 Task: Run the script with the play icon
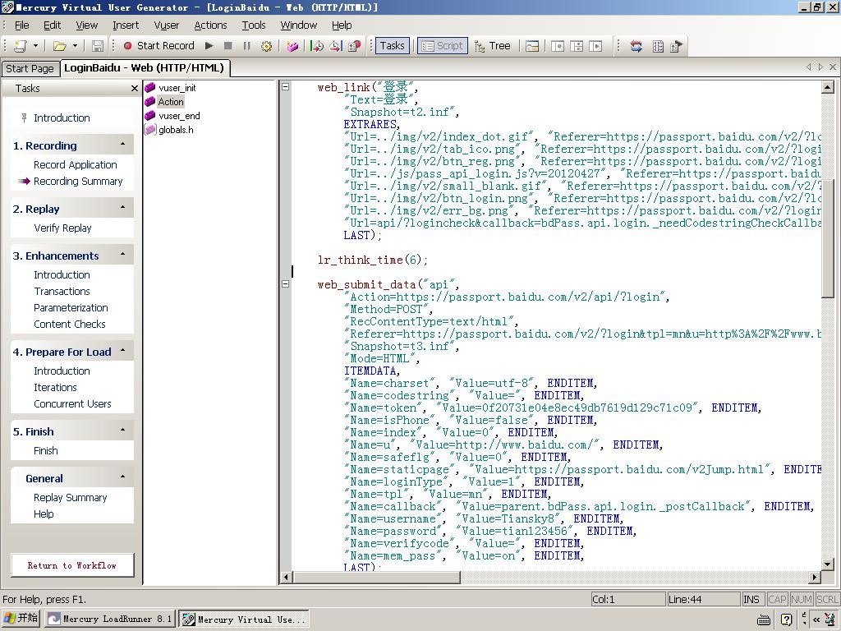click(x=209, y=46)
